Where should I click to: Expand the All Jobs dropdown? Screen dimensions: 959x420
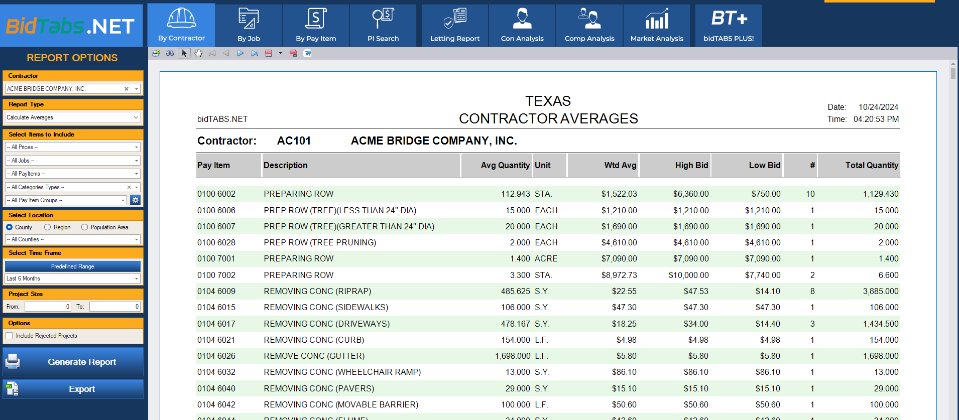[136, 161]
